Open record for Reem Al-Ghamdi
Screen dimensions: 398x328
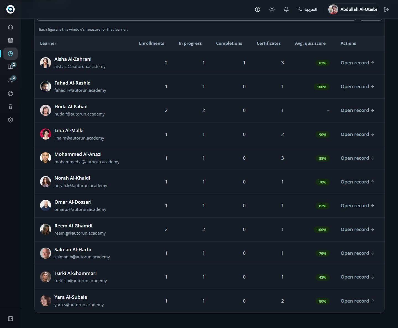click(x=357, y=229)
